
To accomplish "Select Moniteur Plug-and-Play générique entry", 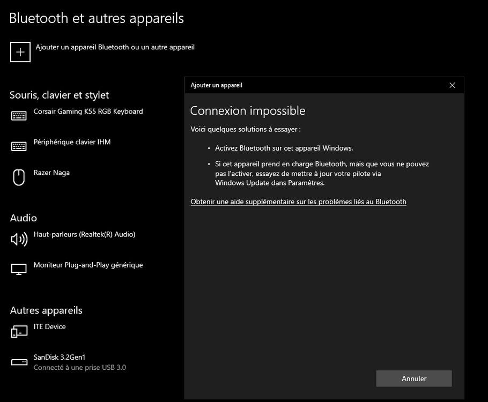I will tap(88, 265).
